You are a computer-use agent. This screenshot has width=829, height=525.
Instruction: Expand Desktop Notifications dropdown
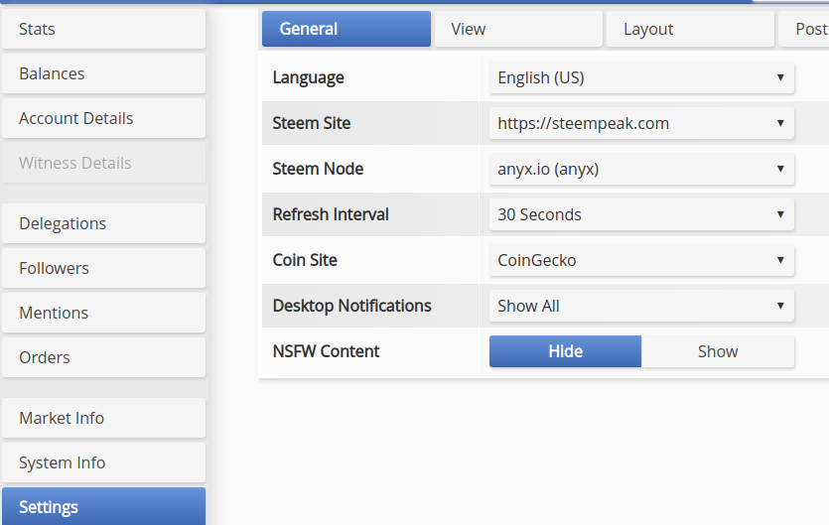[x=641, y=306]
